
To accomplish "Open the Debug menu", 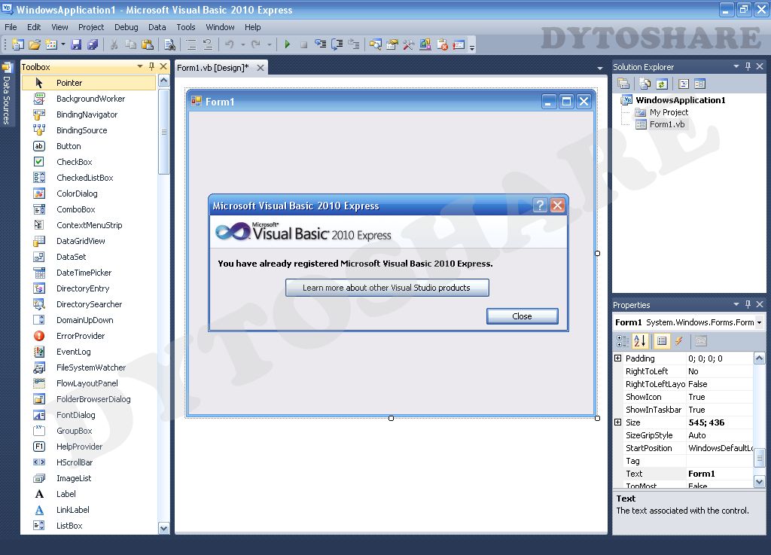I will click(x=126, y=27).
